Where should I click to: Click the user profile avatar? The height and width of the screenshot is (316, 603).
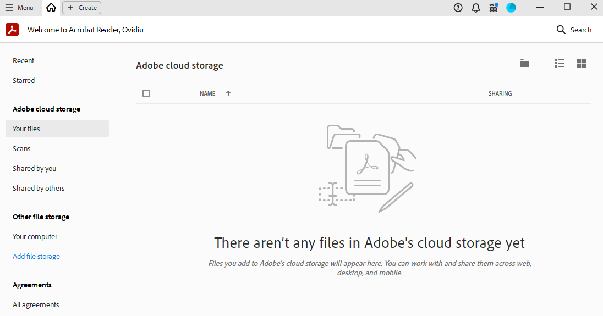pyautogui.click(x=511, y=8)
